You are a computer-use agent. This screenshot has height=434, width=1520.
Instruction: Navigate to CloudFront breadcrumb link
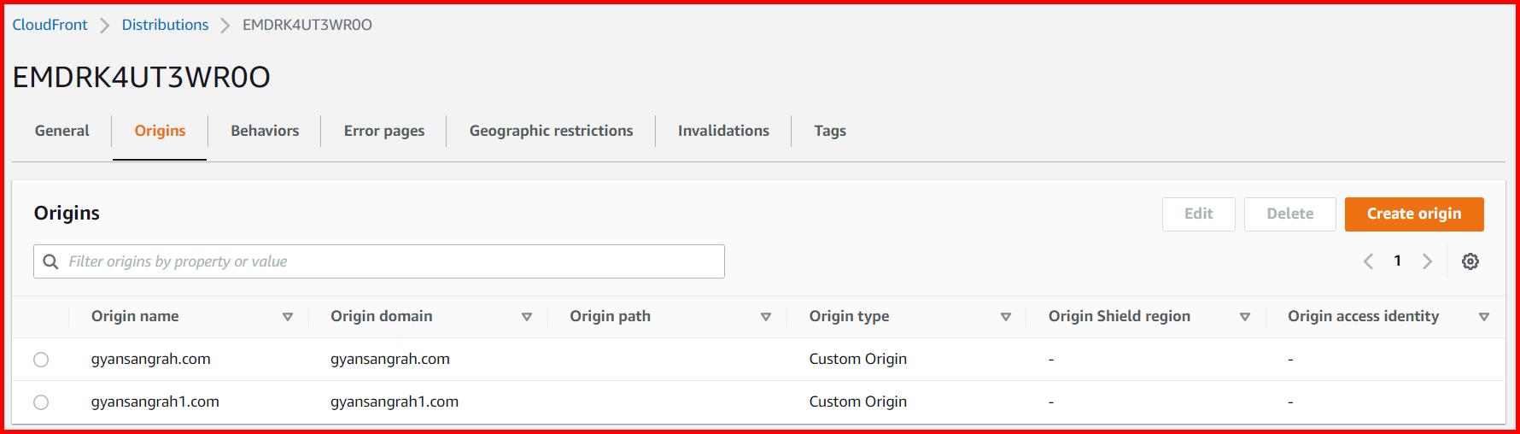click(x=50, y=25)
